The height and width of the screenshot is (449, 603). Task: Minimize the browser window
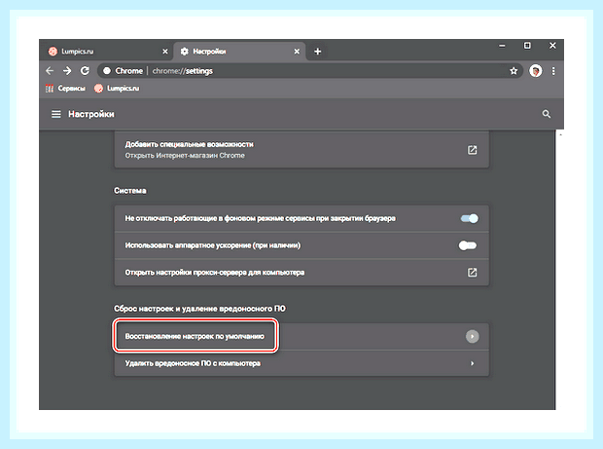click(502, 46)
